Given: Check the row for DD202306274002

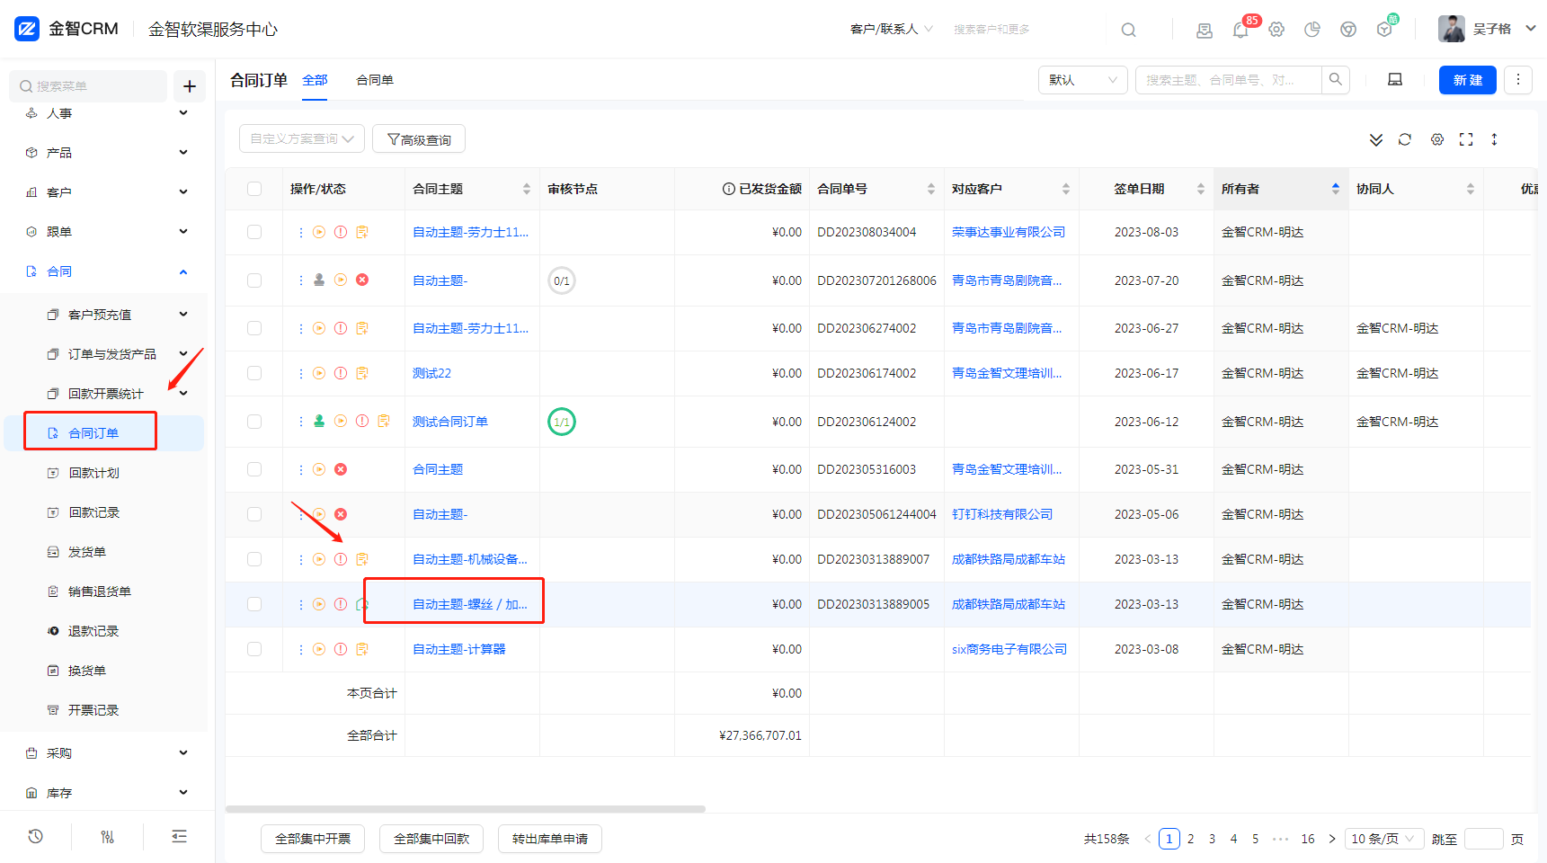Looking at the screenshot, I should coord(254,328).
